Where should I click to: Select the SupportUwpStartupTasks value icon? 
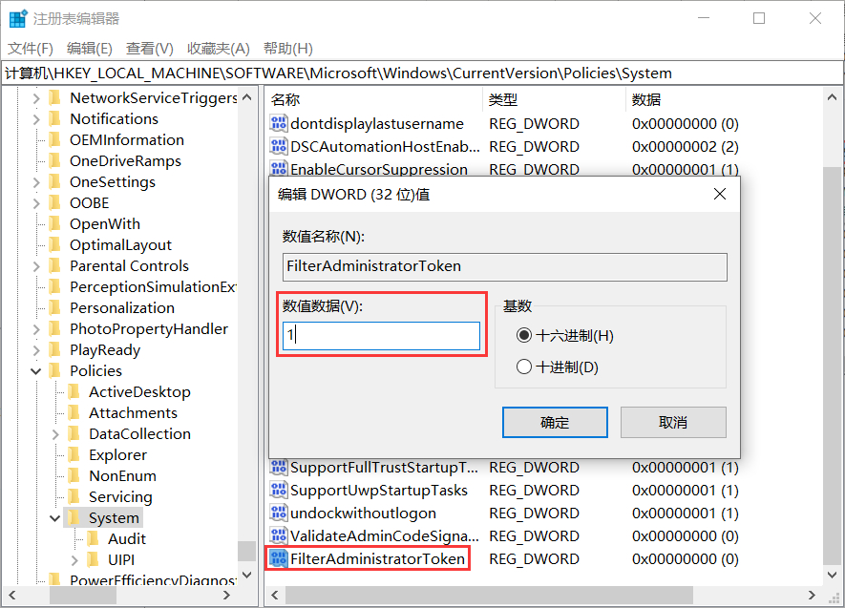280,490
